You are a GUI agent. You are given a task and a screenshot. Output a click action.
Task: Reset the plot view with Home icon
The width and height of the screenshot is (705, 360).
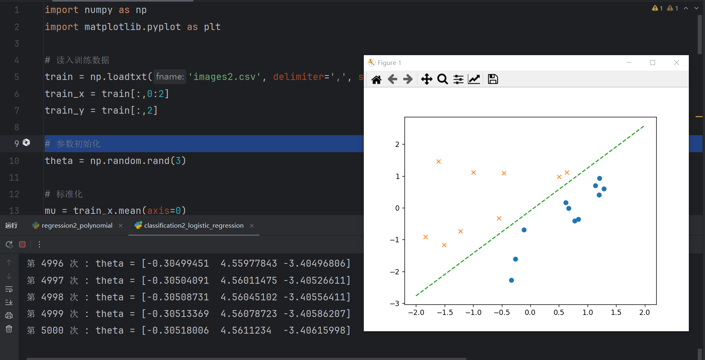[376, 79]
